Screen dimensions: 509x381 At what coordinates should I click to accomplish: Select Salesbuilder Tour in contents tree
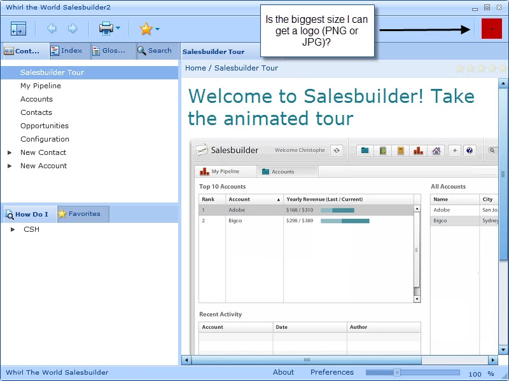point(89,72)
